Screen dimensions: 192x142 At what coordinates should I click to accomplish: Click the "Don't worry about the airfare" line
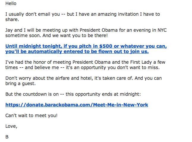(x=84, y=78)
